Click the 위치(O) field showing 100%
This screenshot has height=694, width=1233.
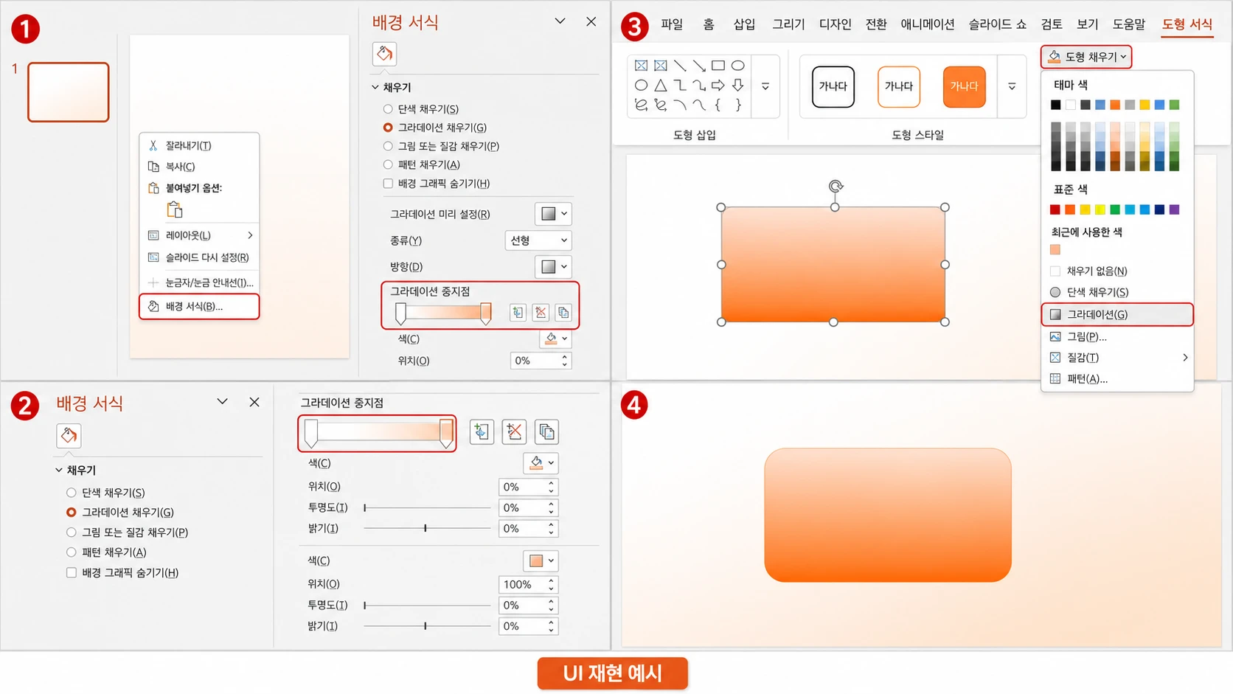coord(528,584)
